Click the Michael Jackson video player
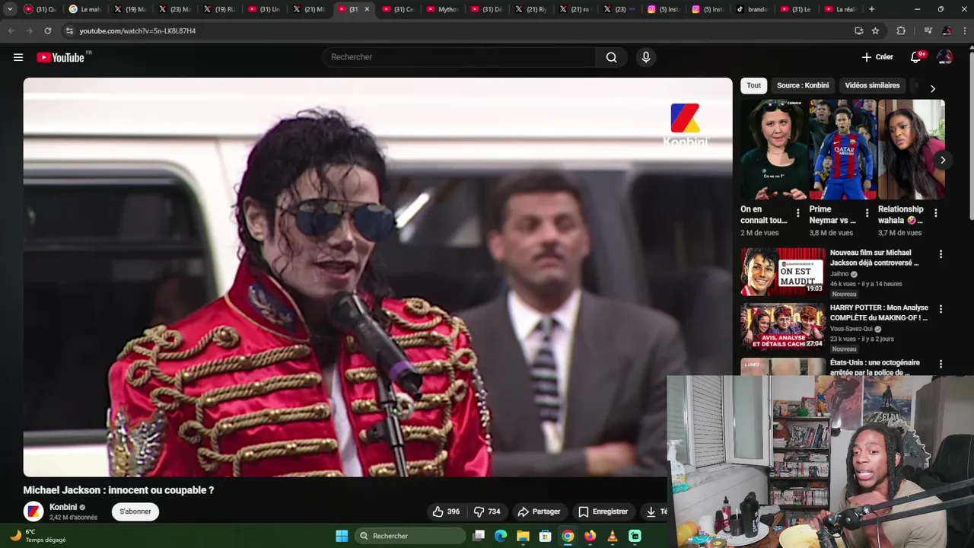This screenshot has height=548, width=974. pos(377,277)
